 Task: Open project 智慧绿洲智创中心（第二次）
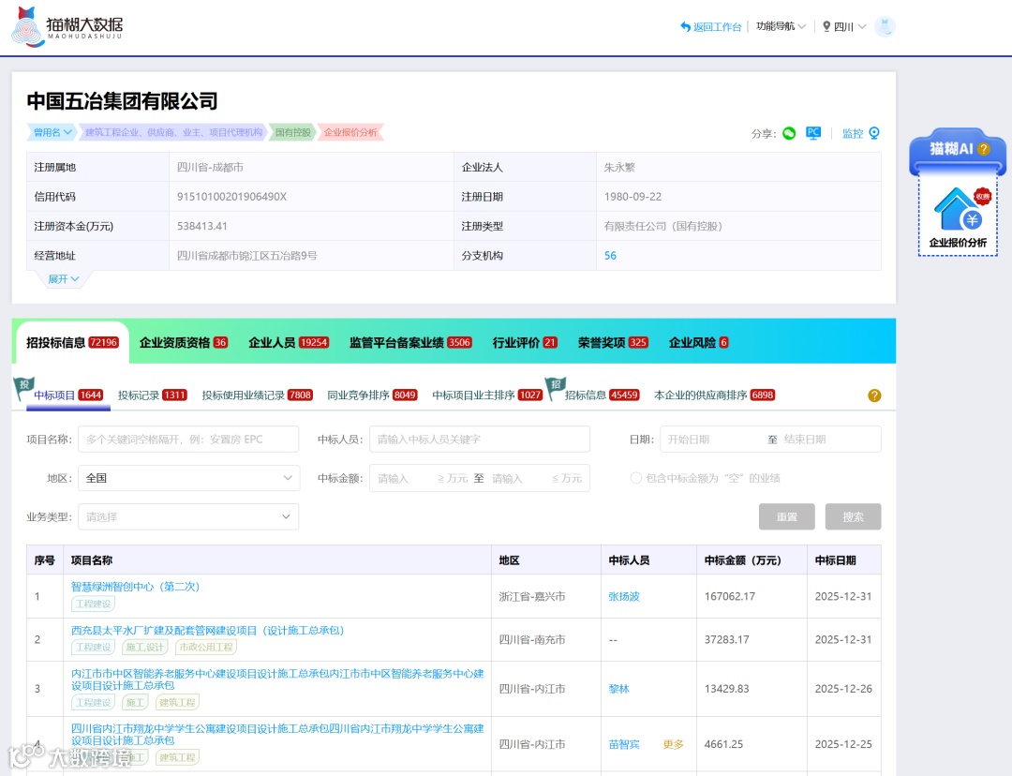[135, 586]
